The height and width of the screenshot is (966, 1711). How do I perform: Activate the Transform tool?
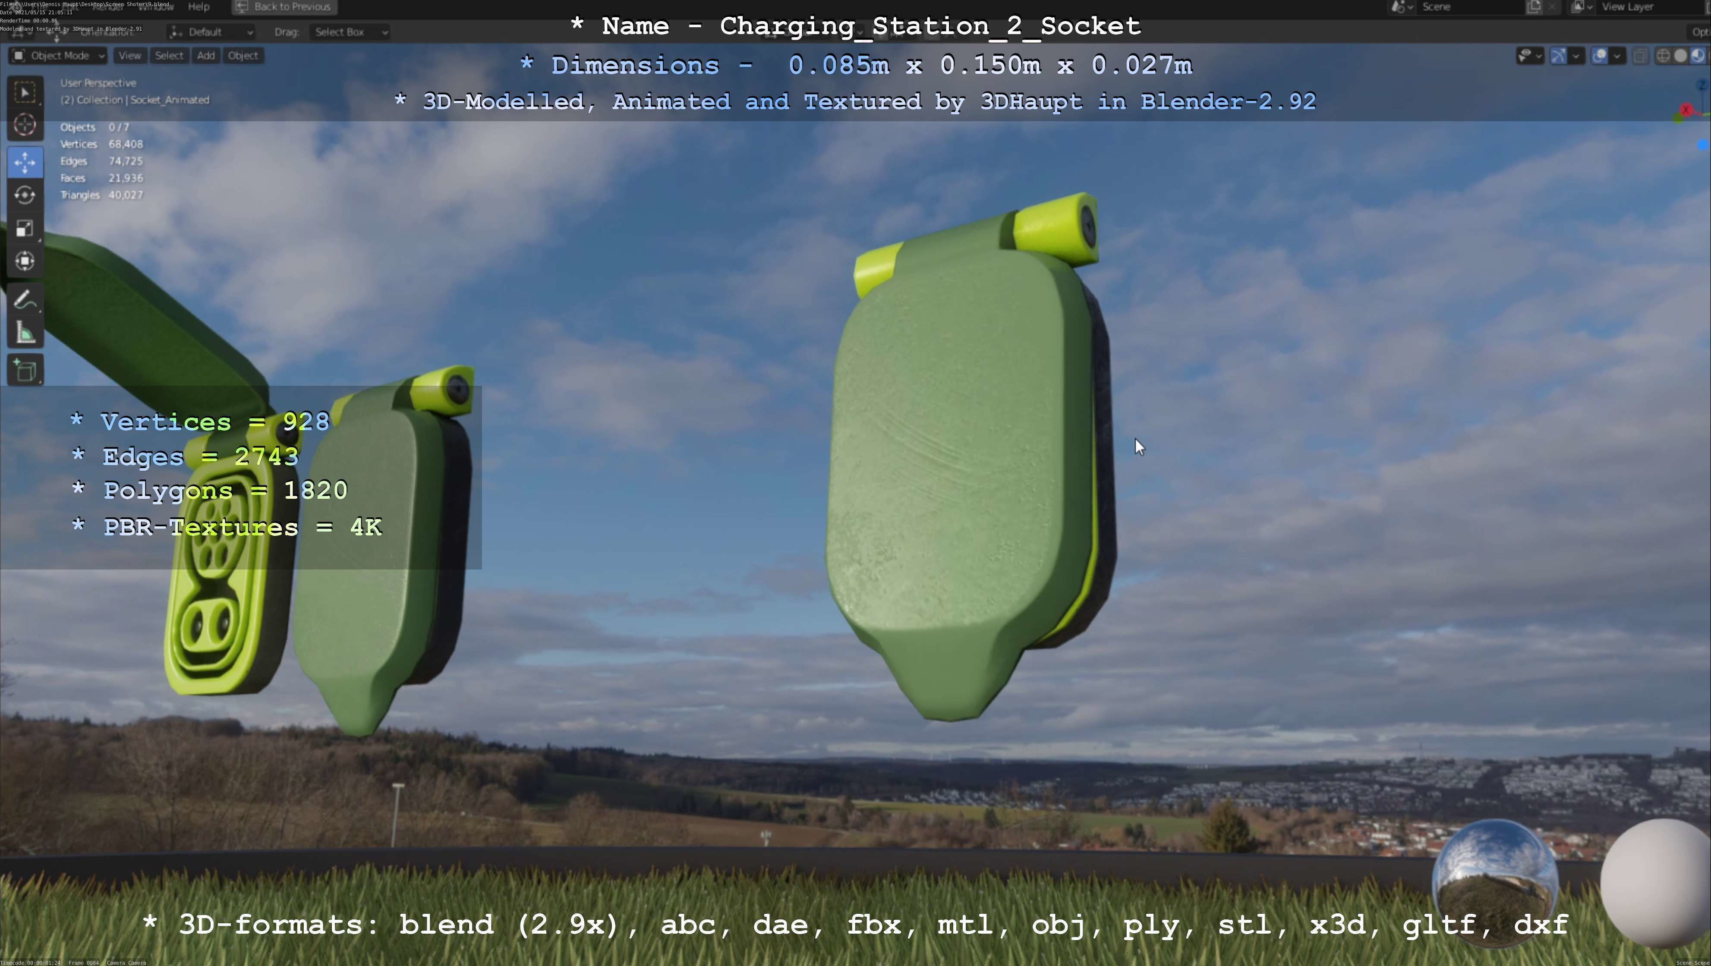tap(25, 261)
